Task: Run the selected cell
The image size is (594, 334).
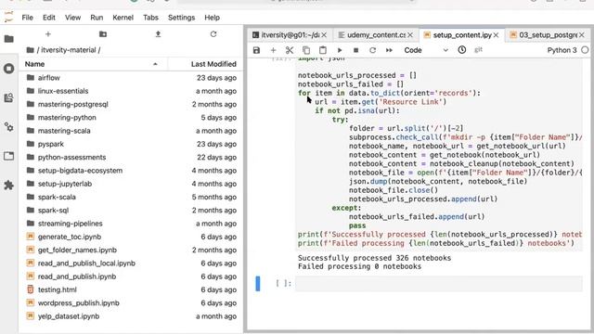Action: 340,50
